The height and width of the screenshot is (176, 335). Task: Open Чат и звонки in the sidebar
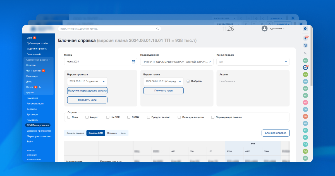tap(33, 71)
